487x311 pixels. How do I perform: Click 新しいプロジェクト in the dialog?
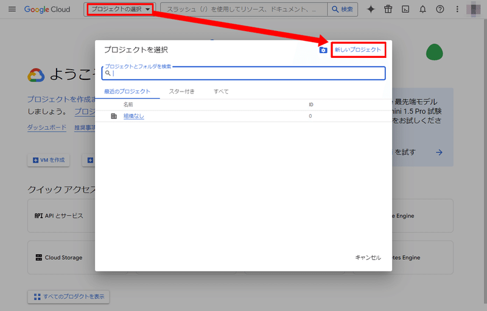[x=358, y=50]
